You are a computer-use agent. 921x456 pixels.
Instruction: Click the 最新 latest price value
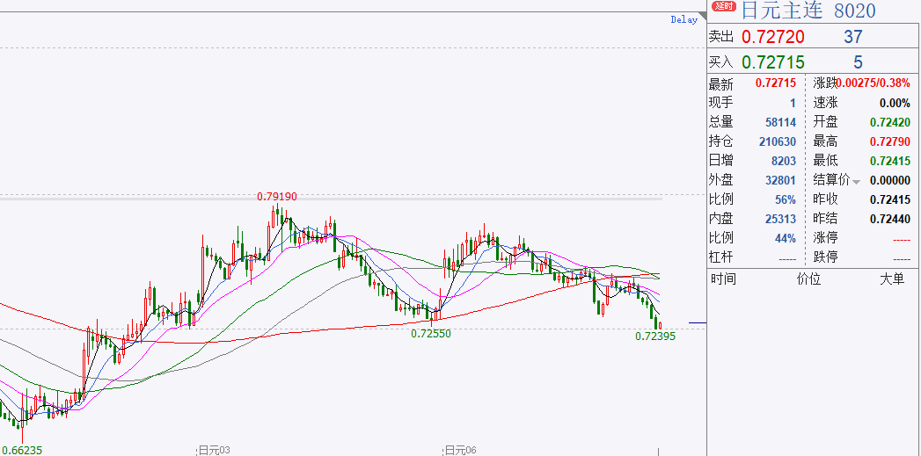click(x=775, y=83)
